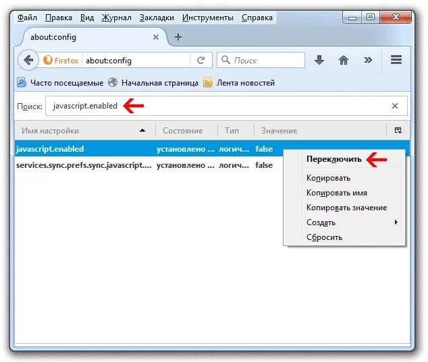Open the column picker icon

click(398, 130)
